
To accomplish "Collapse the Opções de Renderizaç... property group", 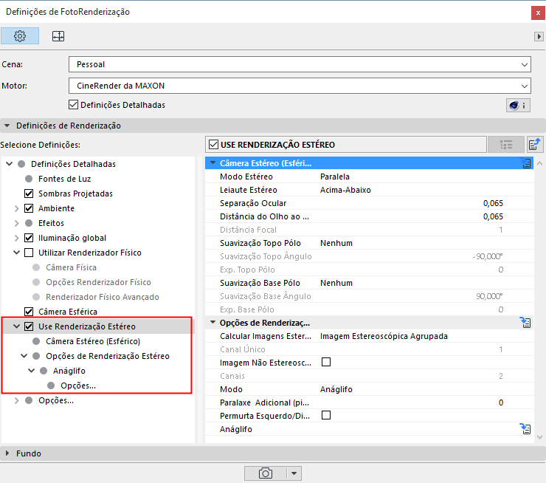I will (x=212, y=323).
